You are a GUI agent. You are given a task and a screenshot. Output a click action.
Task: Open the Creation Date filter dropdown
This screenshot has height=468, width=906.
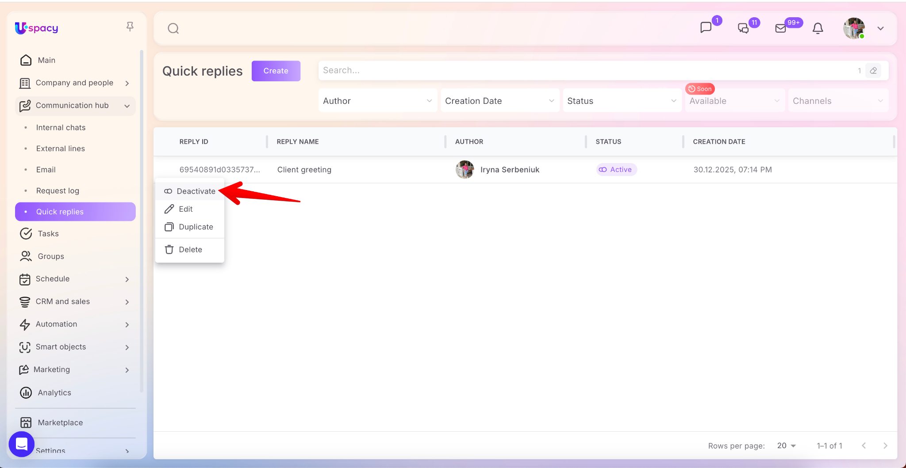[x=499, y=101]
